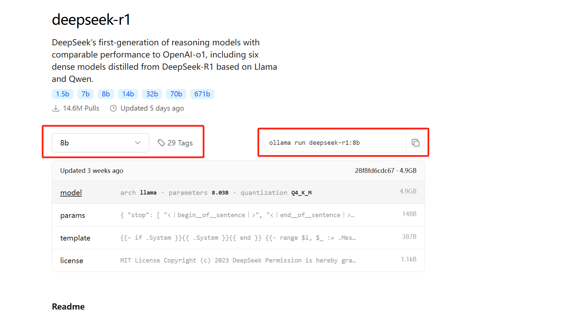This screenshot has width=564, height=319.
Task: Select the 70b tag badge
Action: (x=176, y=94)
